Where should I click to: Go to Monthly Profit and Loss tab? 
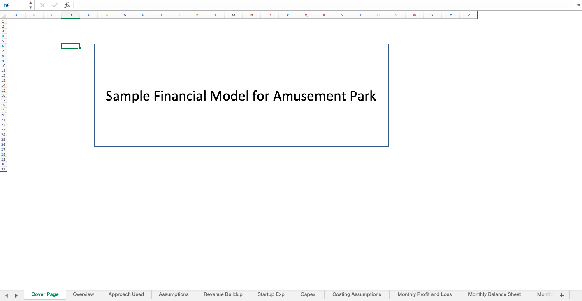pos(424,294)
